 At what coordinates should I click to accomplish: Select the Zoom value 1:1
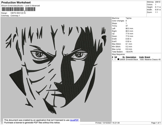pyautogui.click(x=156, y=12)
